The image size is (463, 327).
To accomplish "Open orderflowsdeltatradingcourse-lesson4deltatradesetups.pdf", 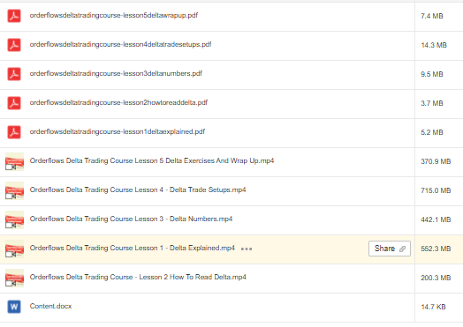I will tap(120, 44).
